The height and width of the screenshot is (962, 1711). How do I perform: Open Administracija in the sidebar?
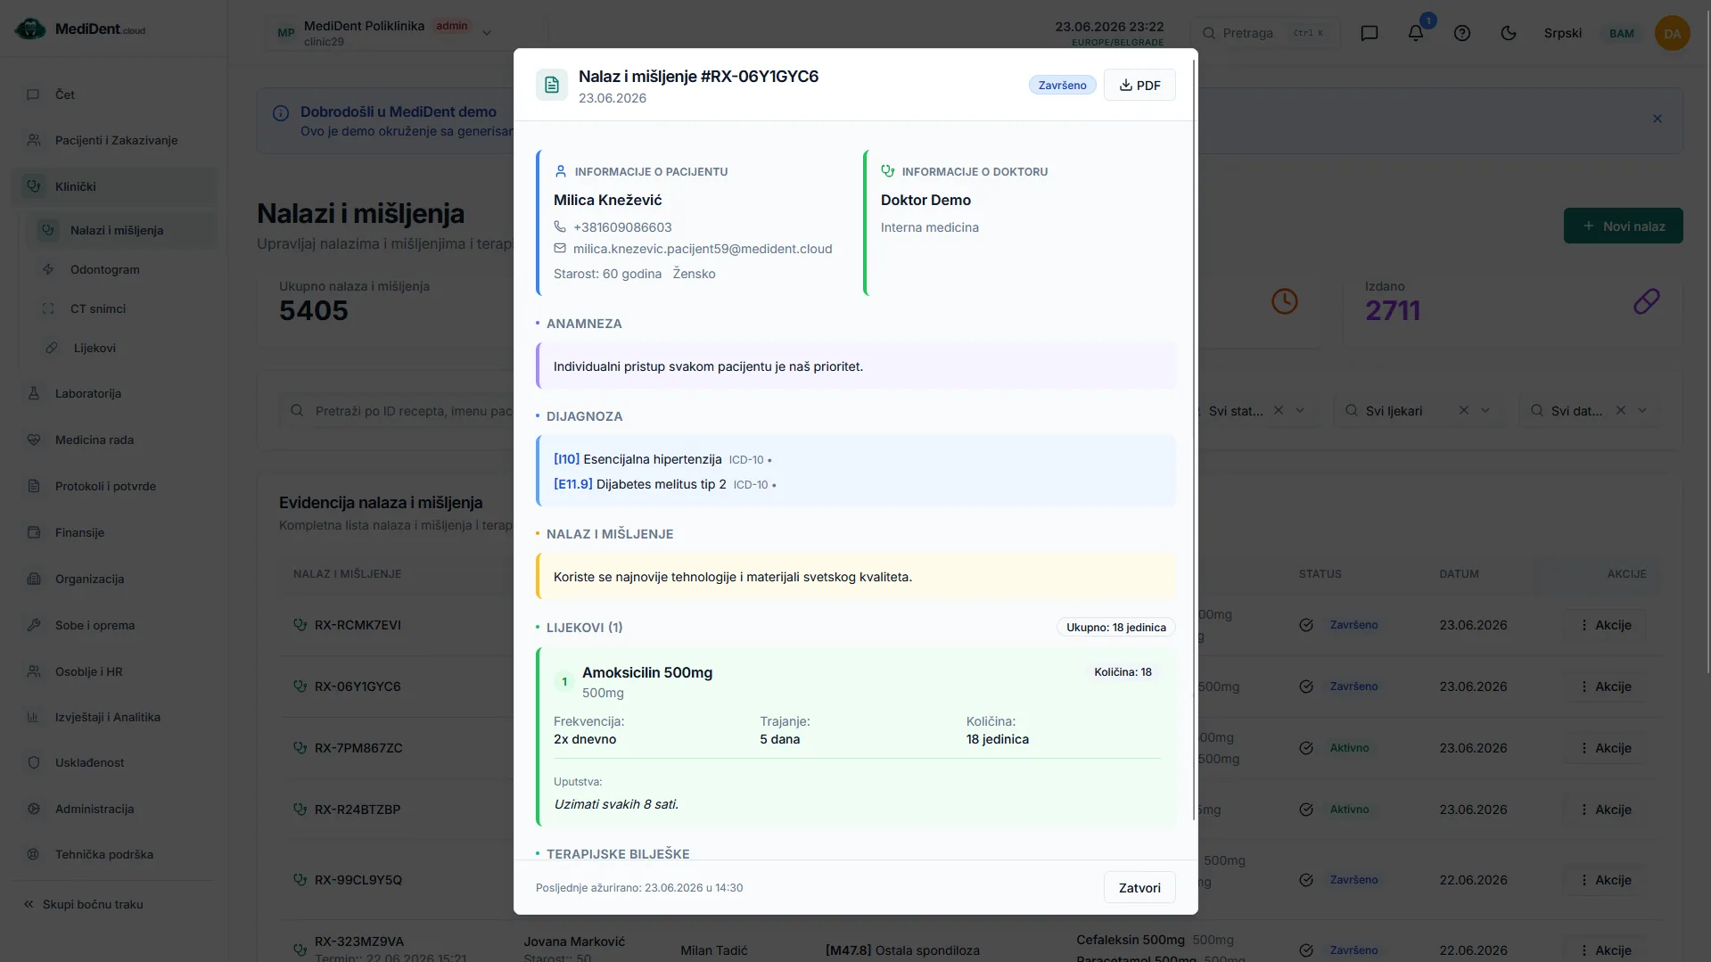click(114, 809)
